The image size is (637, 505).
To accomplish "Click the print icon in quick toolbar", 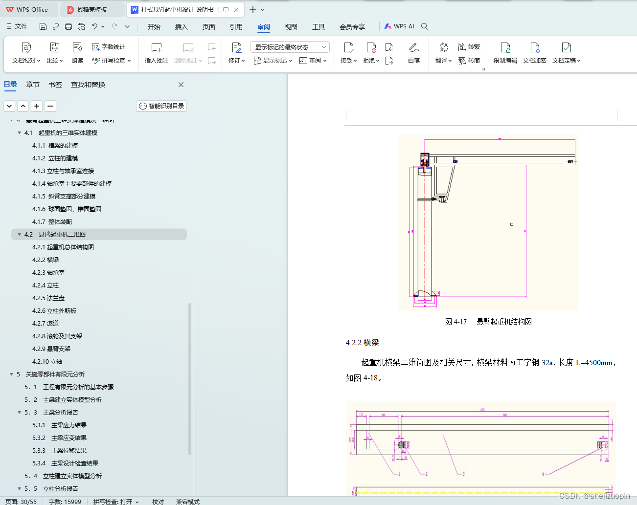I will click(x=68, y=26).
